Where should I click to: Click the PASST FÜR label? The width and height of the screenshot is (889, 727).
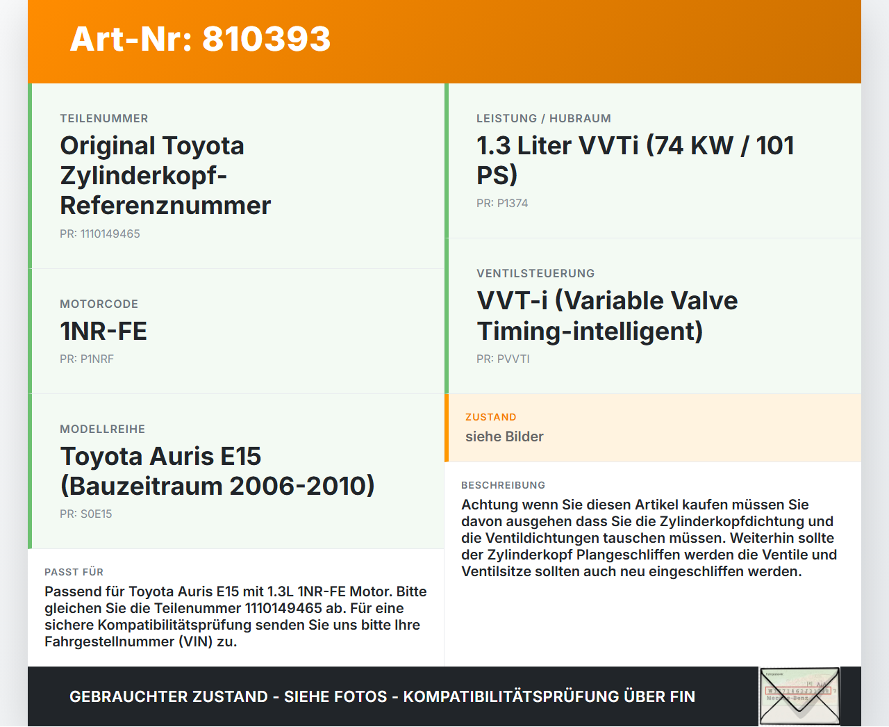(x=74, y=573)
